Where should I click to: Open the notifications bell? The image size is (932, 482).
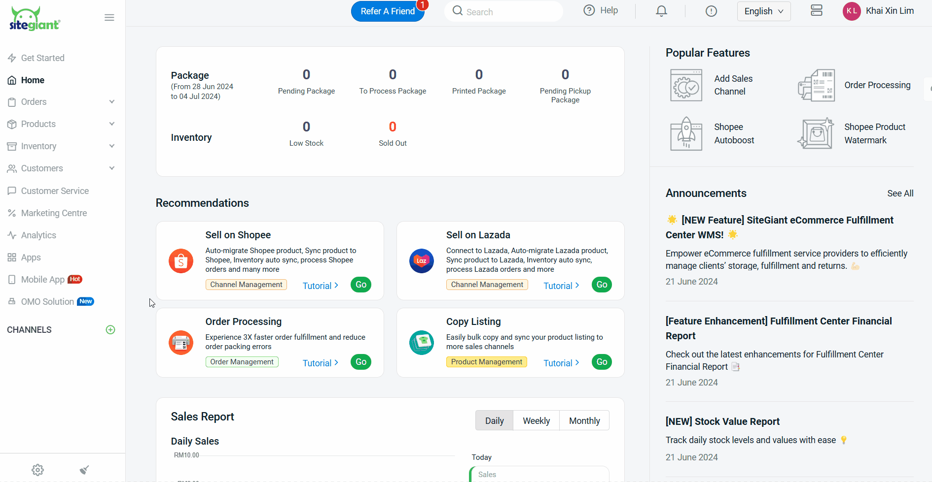click(661, 11)
